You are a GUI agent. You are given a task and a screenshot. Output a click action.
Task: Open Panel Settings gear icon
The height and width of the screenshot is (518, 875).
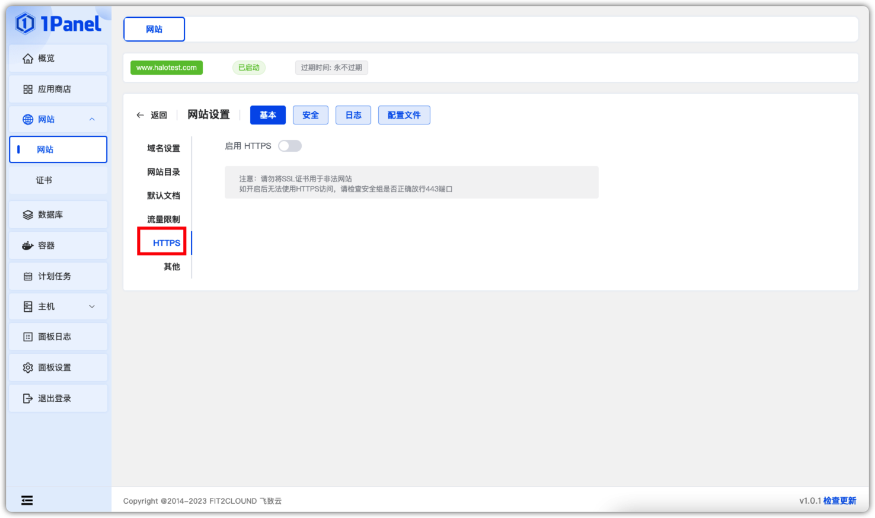coord(28,368)
